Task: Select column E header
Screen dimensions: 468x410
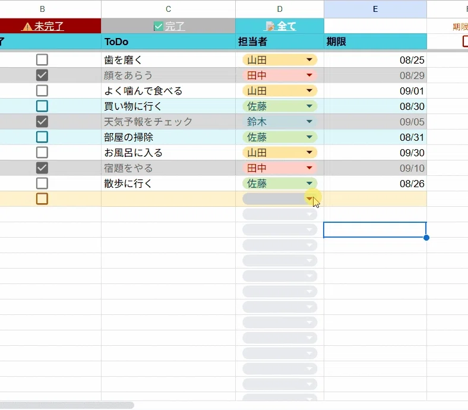Action: coord(375,10)
